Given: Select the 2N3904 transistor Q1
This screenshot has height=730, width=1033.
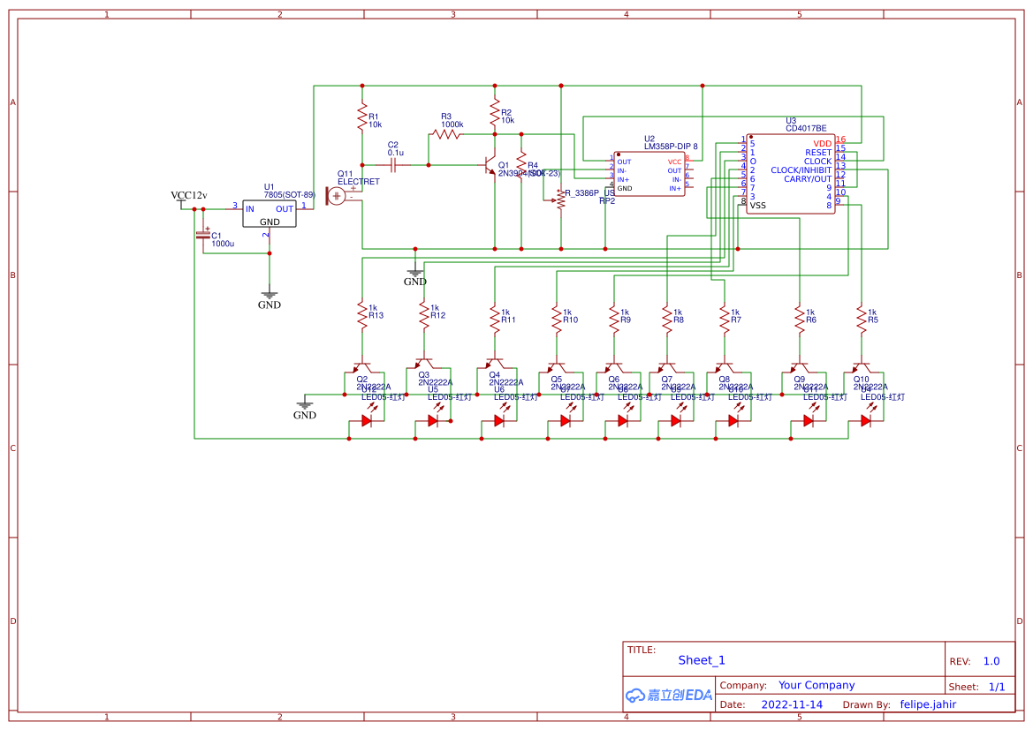Looking at the screenshot, I should tap(490, 165).
